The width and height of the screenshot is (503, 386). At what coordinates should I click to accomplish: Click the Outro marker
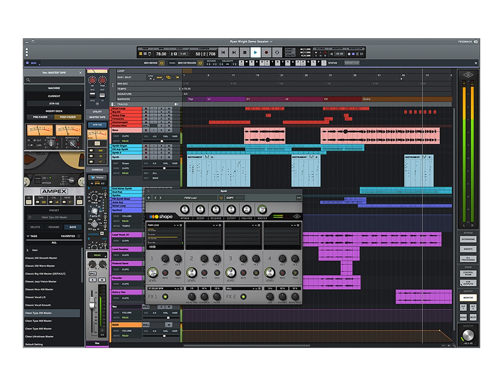(367, 99)
